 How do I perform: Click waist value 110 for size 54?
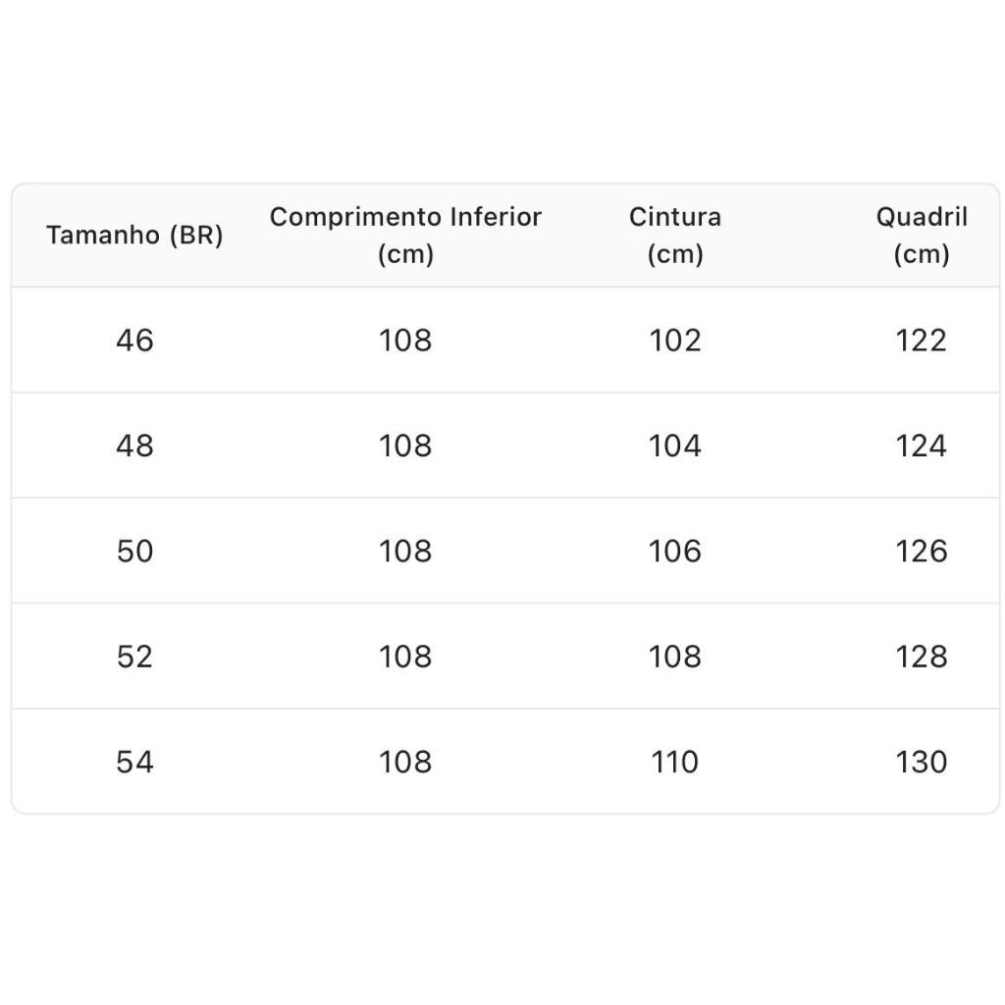(x=675, y=763)
